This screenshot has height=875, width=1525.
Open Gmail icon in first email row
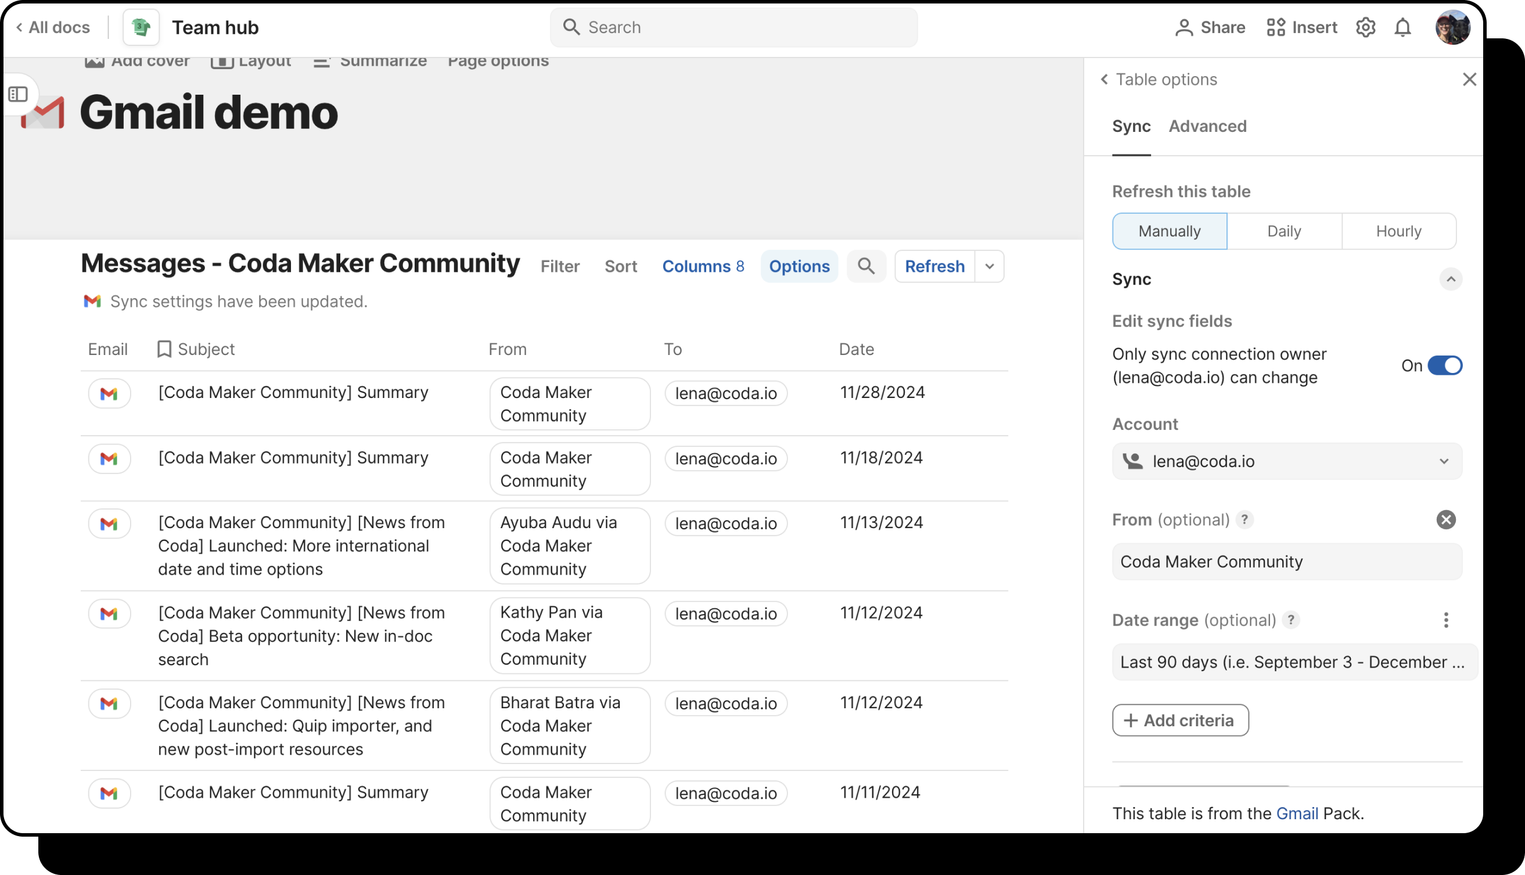click(109, 393)
